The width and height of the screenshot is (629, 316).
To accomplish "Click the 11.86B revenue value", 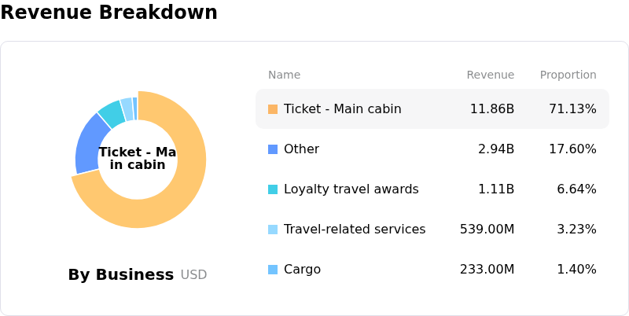I will tap(491, 109).
